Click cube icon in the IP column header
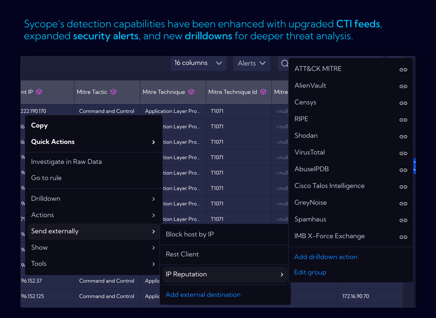The width and height of the screenshot is (436, 318). [x=39, y=92]
